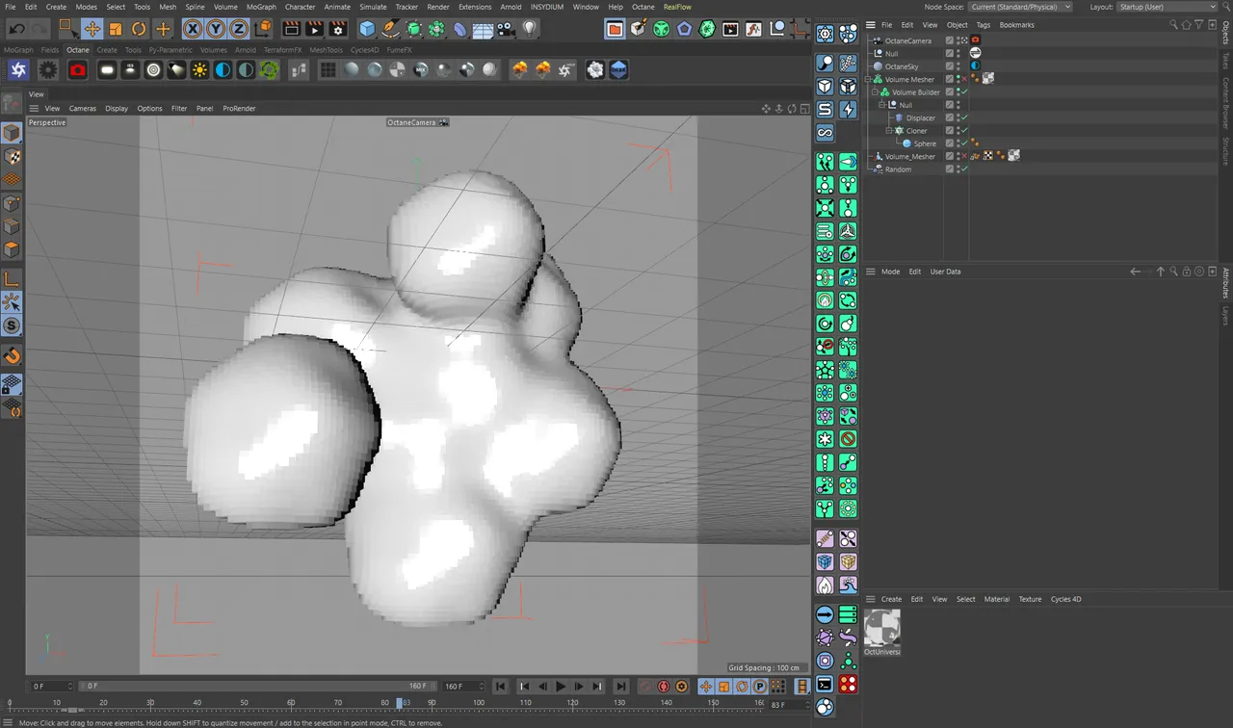Open the MoGraph menu in the menu bar
The height and width of the screenshot is (728, 1233).
coord(261,7)
